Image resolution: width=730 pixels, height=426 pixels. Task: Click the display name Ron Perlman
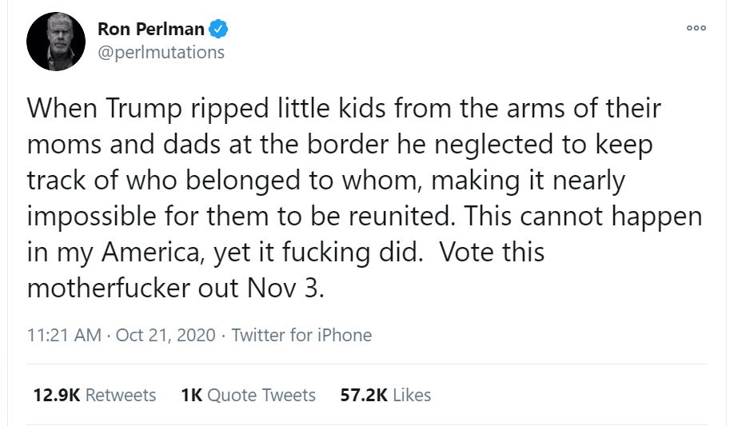[x=150, y=30]
